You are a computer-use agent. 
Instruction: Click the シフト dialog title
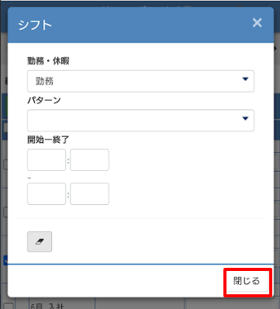click(35, 26)
